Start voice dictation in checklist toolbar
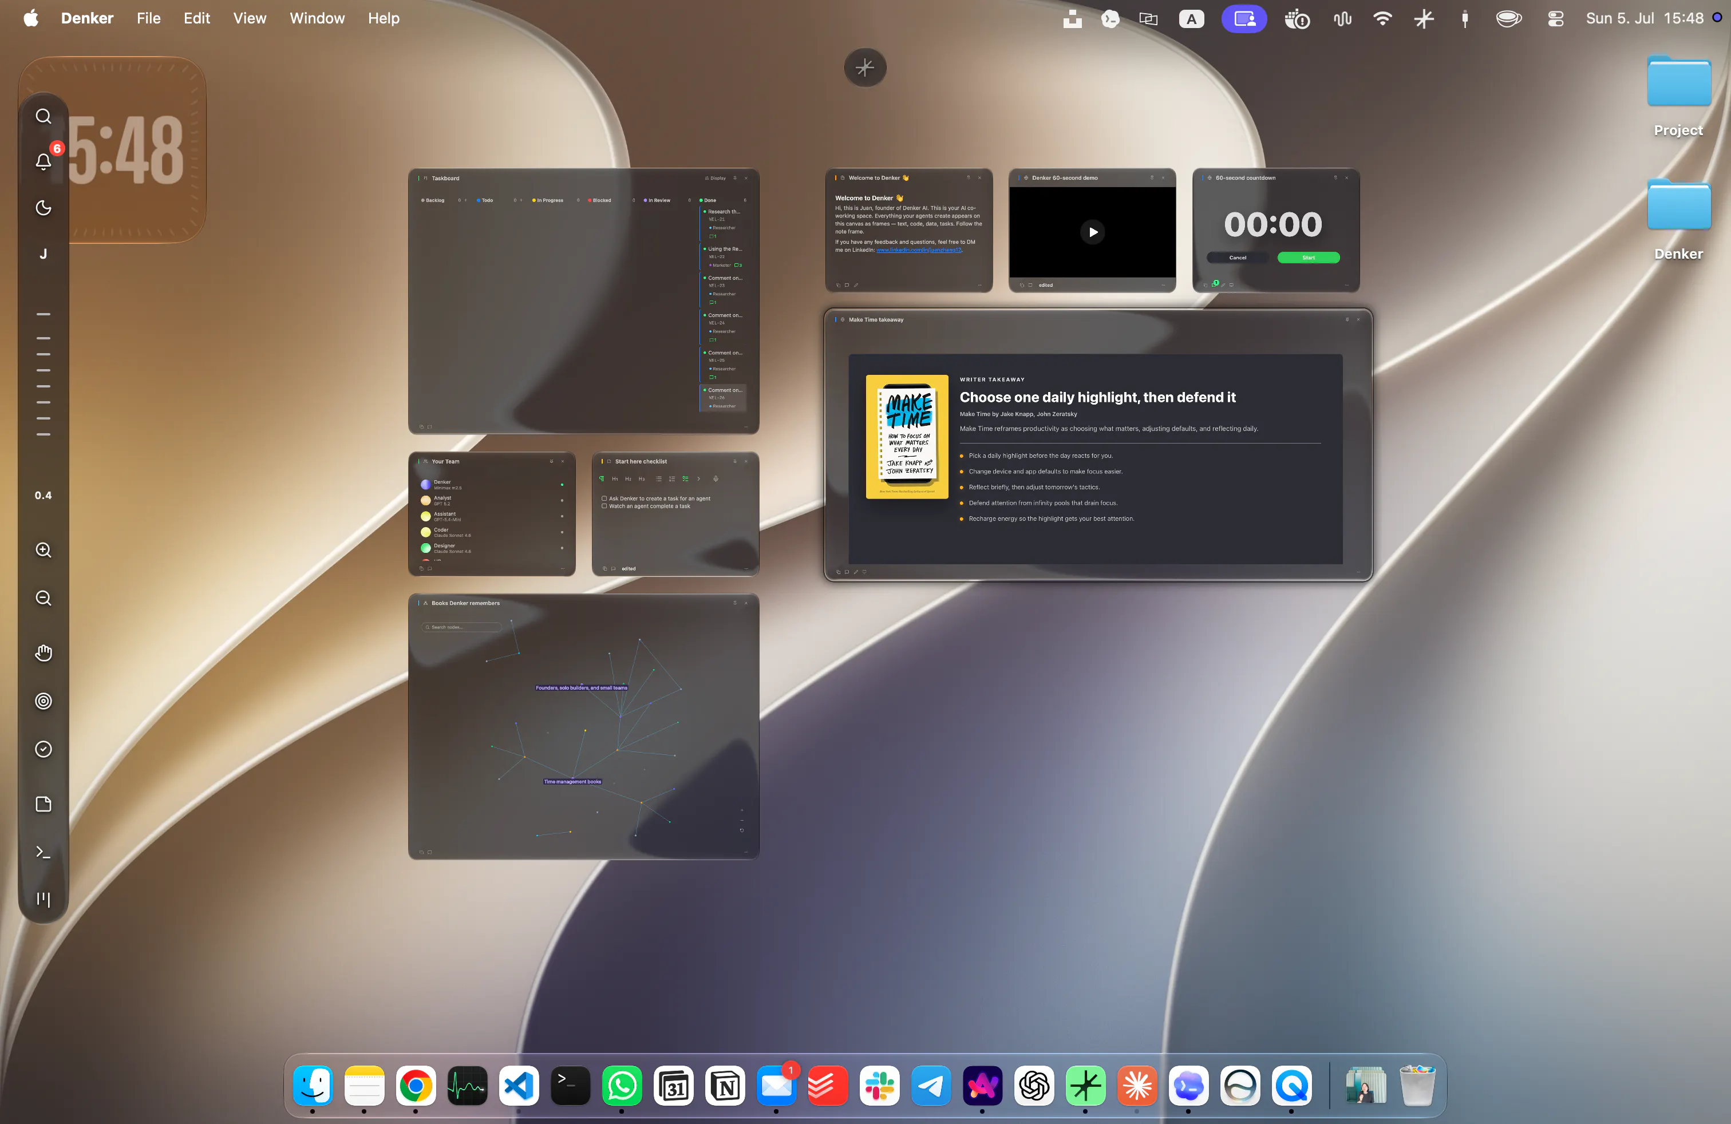 point(716,478)
